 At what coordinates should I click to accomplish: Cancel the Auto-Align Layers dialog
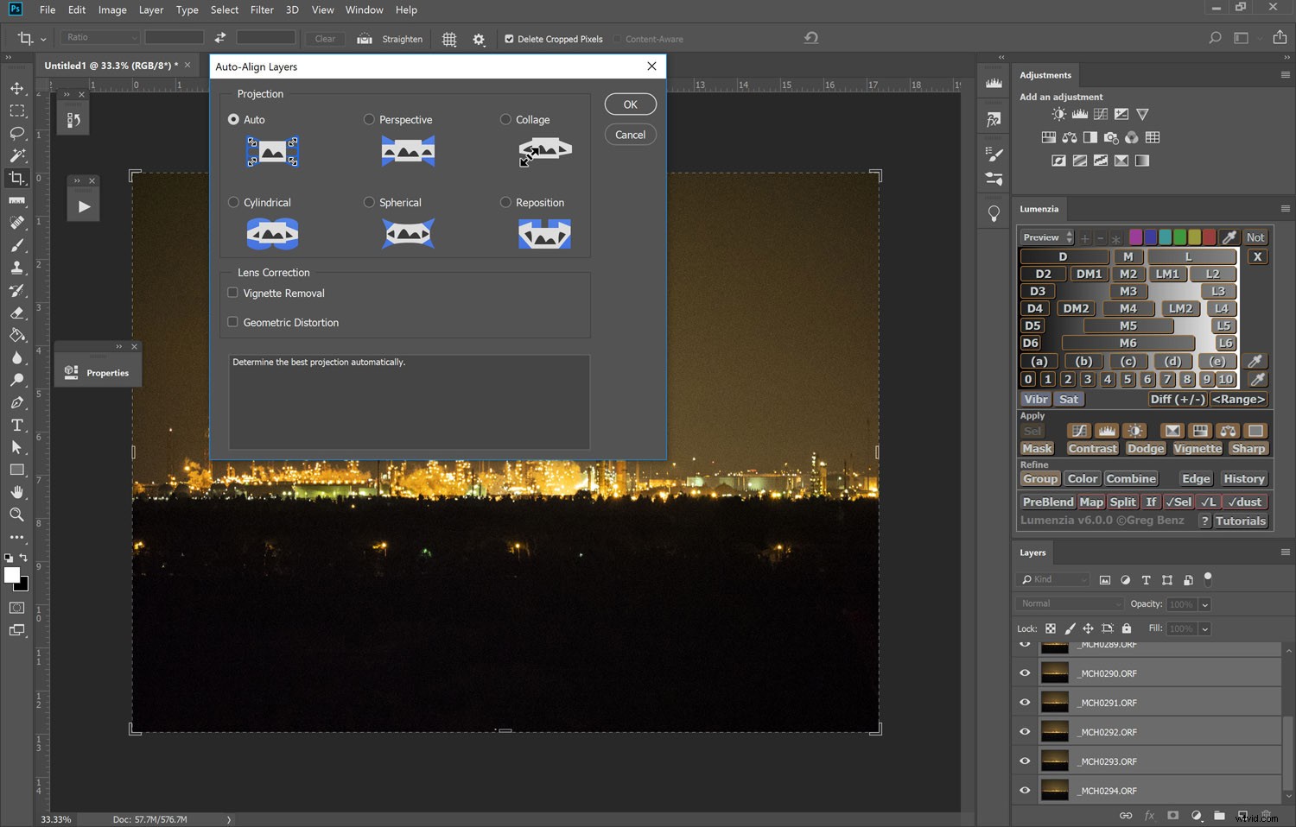click(x=630, y=134)
